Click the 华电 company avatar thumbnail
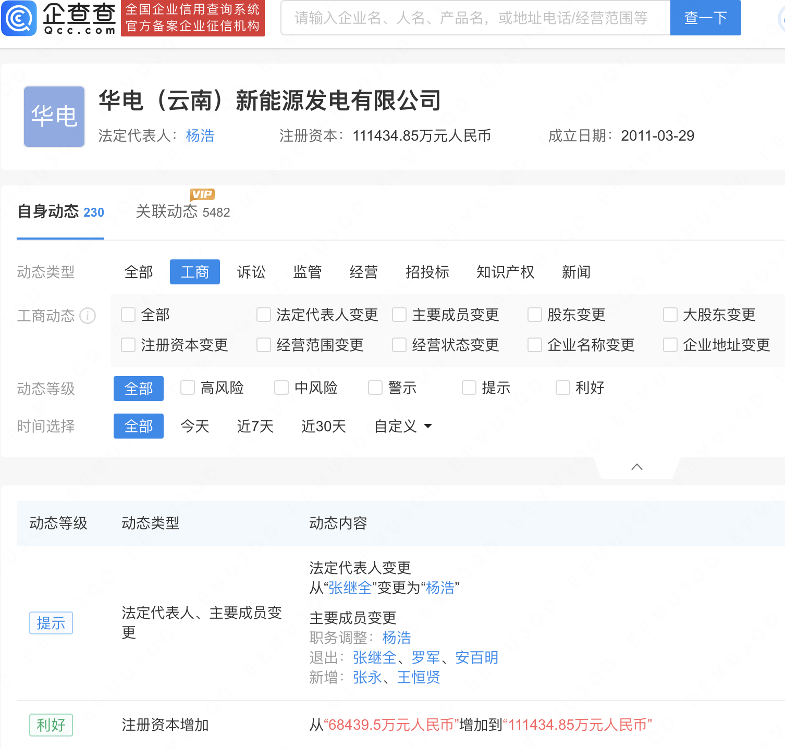The height and width of the screenshot is (749, 785). [x=54, y=117]
